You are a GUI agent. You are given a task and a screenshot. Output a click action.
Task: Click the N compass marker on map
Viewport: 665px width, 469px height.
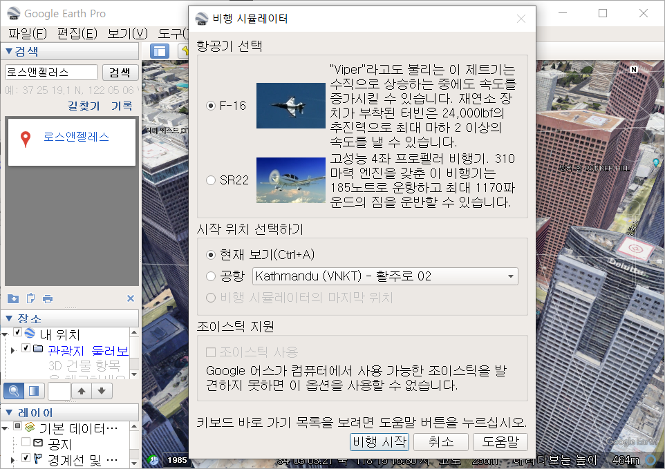tap(634, 69)
